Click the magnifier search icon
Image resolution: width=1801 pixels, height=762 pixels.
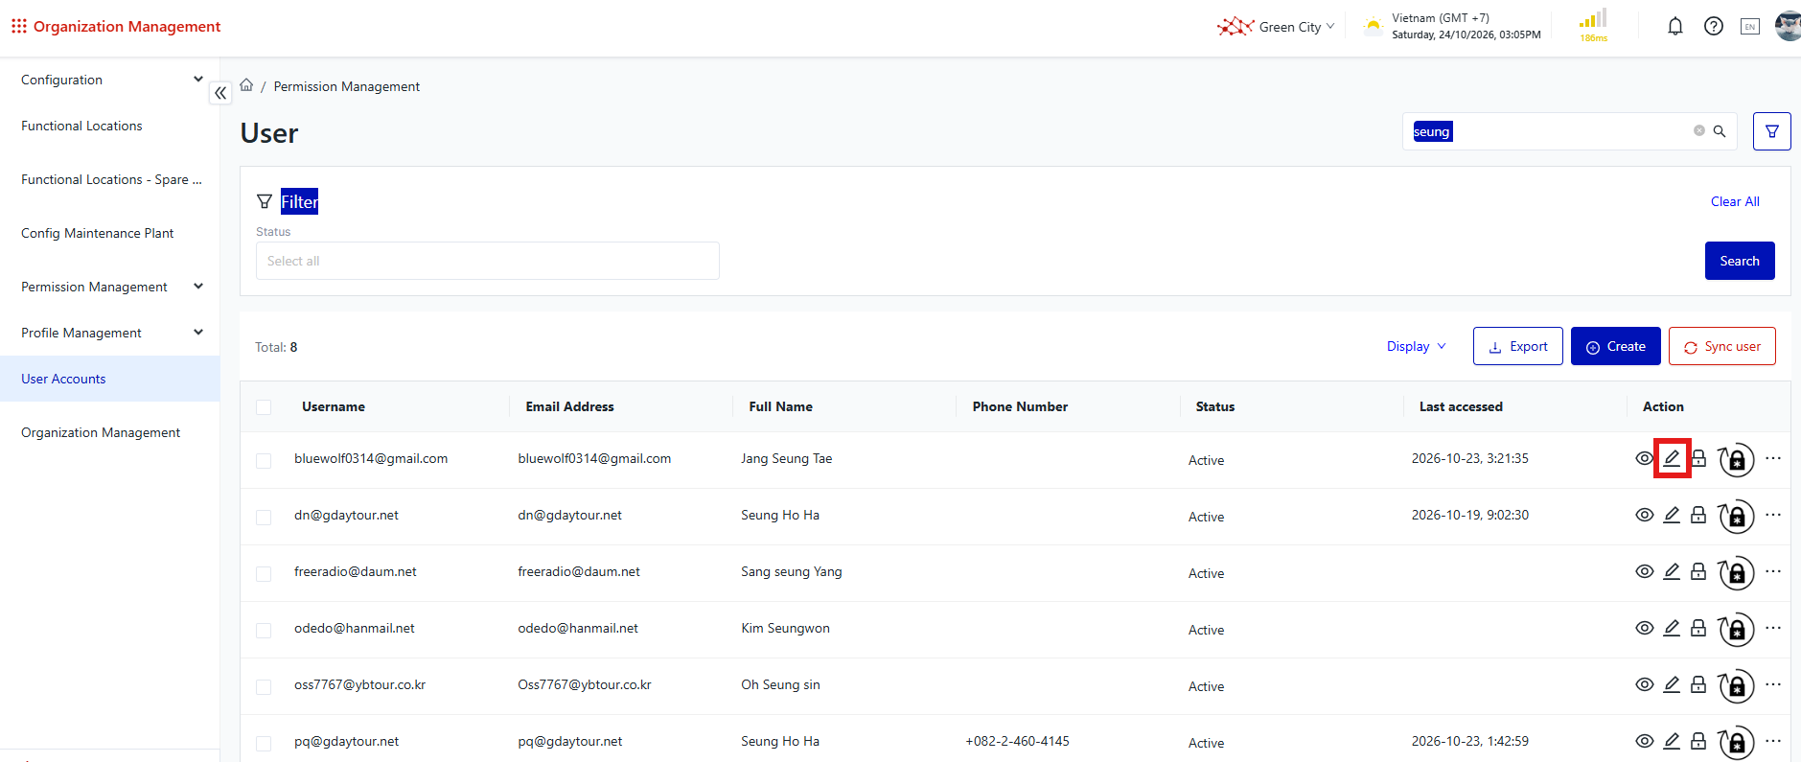(1720, 131)
